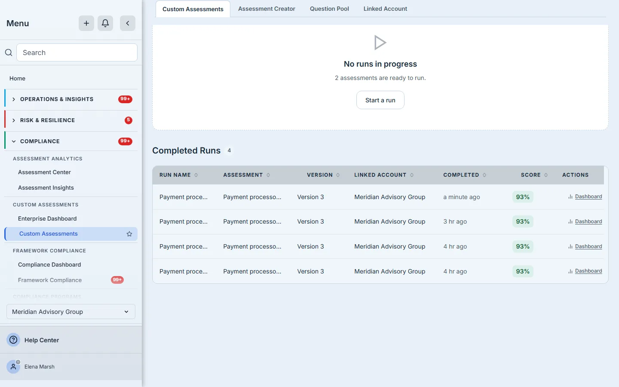Favorite Custom Assessments with the star icon
The height and width of the screenshot is (387, 619).
tap(129, 234)
